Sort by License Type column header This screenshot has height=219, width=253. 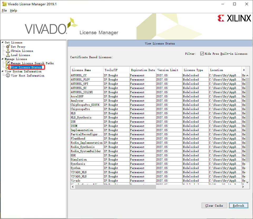tap(195, 70)
